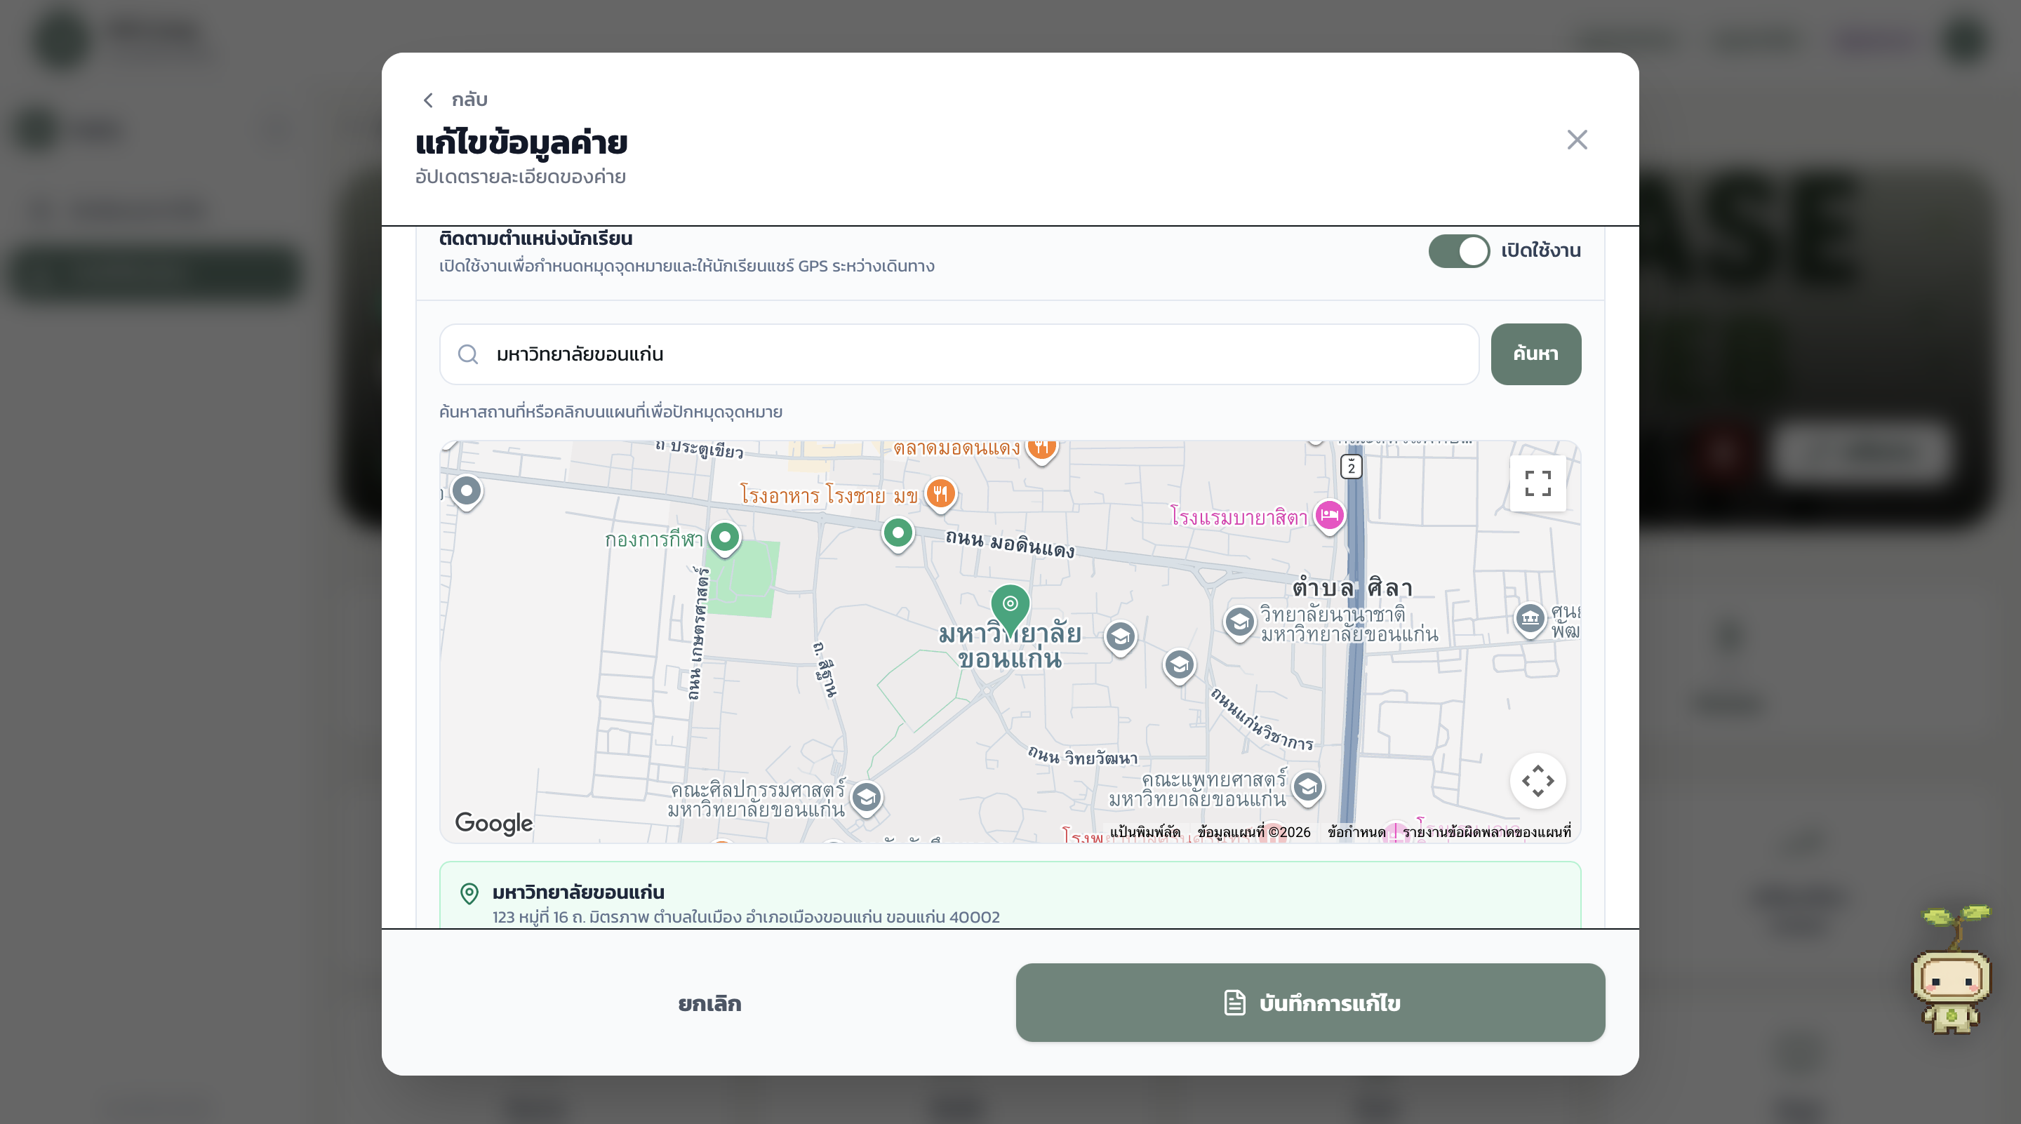
Task: Click the คณะศิลปกรรมศาสตร์ school marker
Action: coord(866,799)
